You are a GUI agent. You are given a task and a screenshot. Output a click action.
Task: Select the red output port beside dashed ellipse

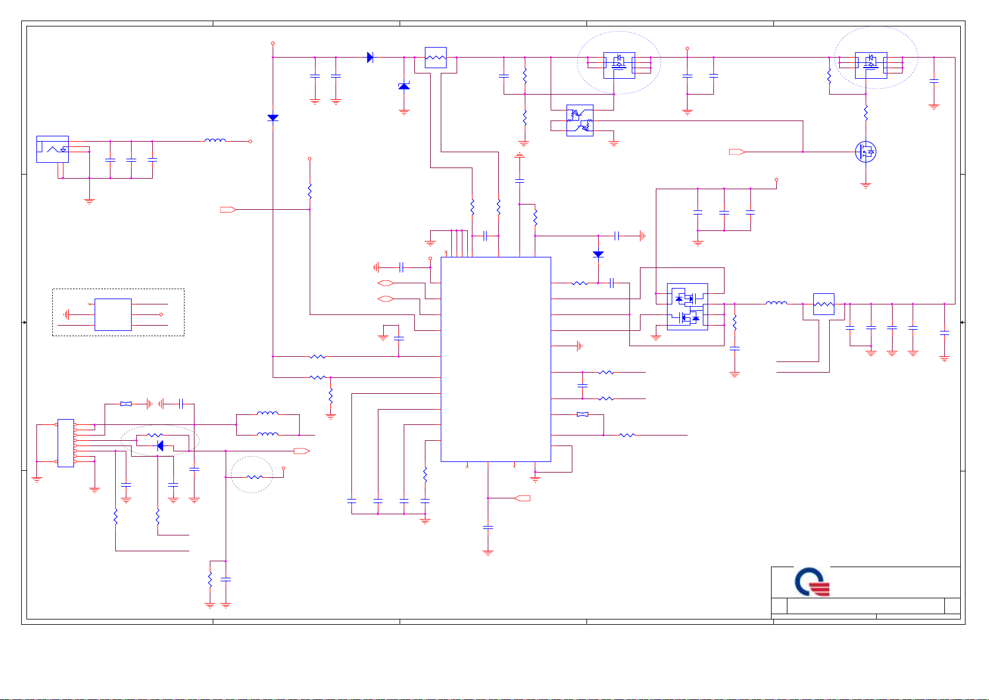tap(301, 451)
